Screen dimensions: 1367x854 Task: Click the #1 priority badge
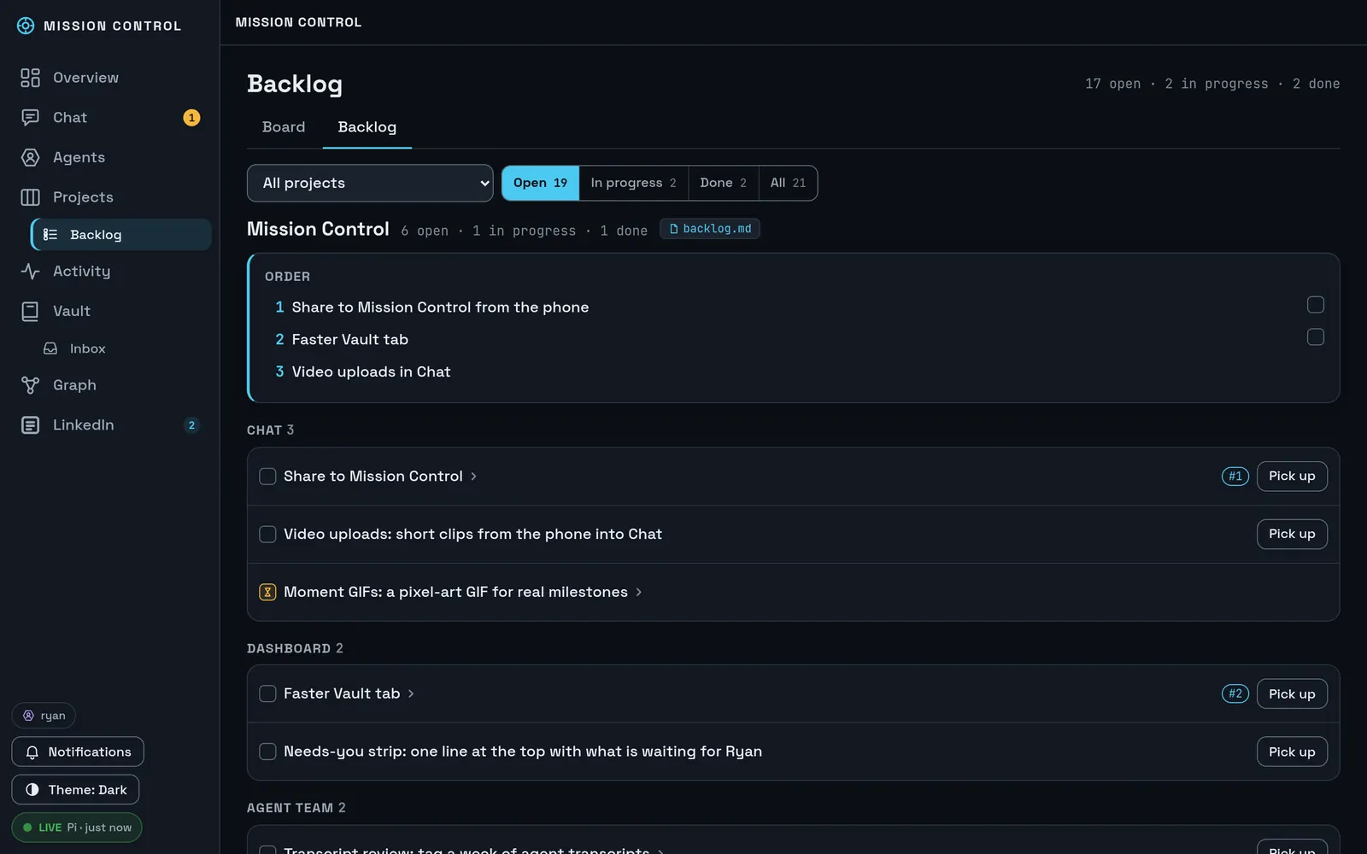pos(1235,477)
